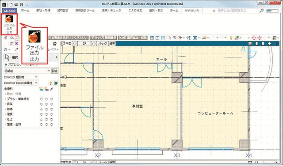The width and height of the screenshot is (283, 166).
Task: Open the Color3D属性 dropdown
Action: tap(27, 83)
